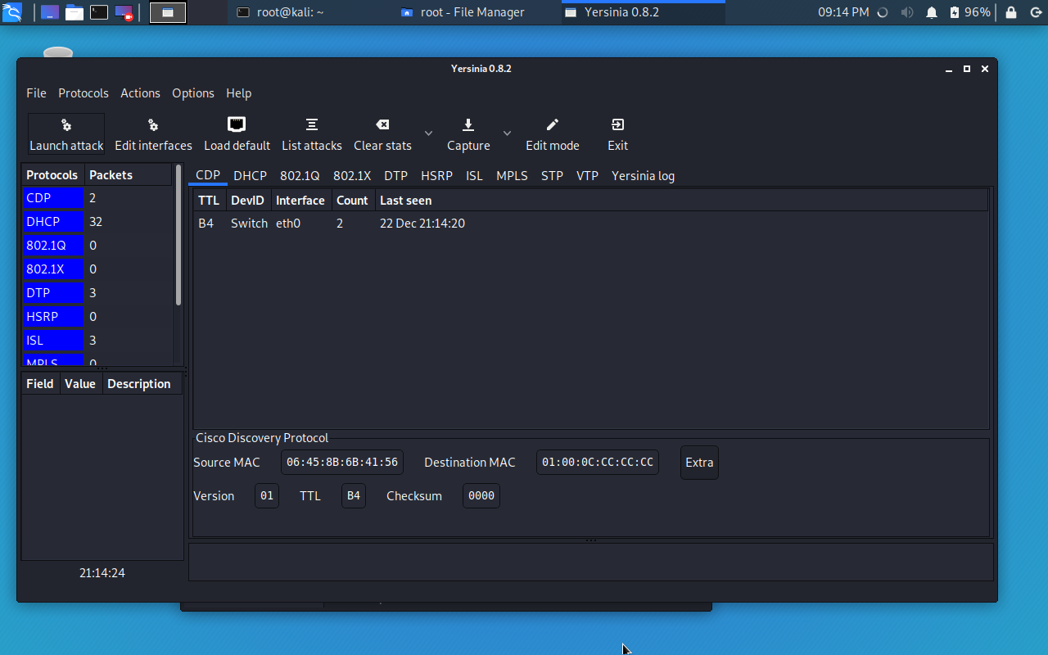The width and height of the screenshot is (1048, 655).
Task: Open the File menu
Action: tap(36, 93)
